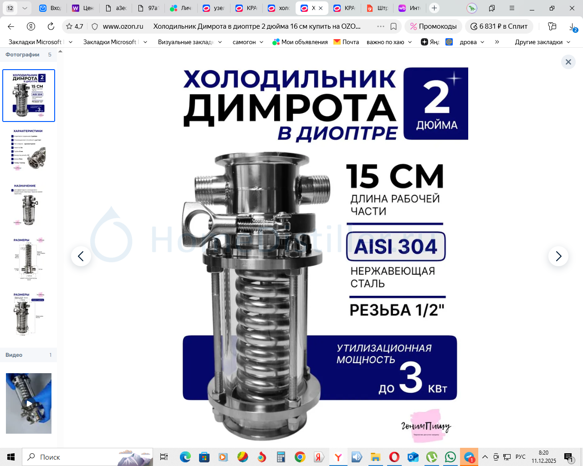Bookmark this page using the bookmark icon
The width and height of the screenshot is (583, 466).
coord(394,26)
